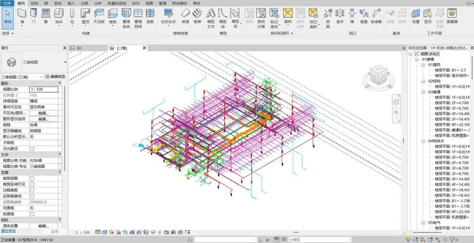This screenshot has width=474, height=243.
Task: Toggle the 日光路径 checkbox
Action: pyautogui.click(x=32, y=149)
